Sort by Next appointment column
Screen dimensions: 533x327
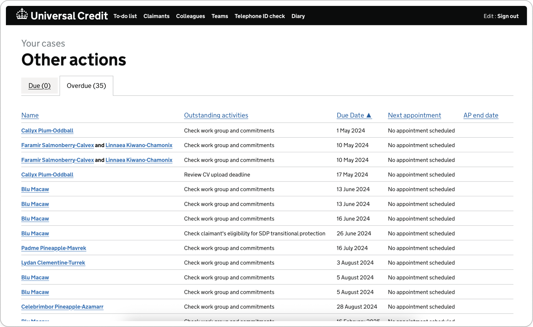tap(414, 115)
